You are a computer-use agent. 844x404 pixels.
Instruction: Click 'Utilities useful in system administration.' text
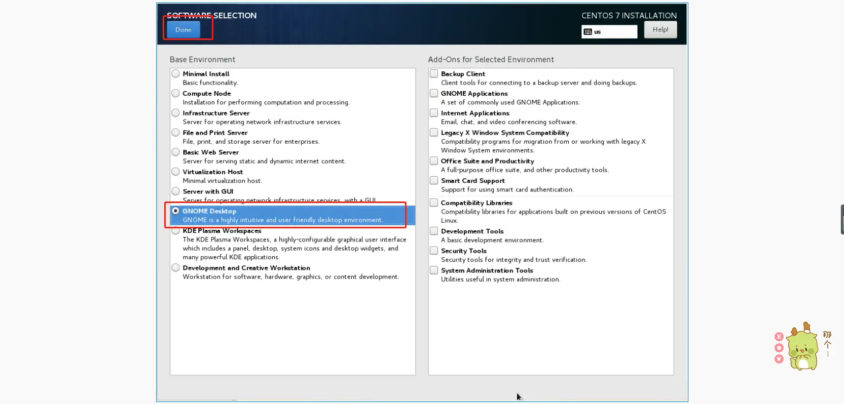pyautogui.click(x=501, y=279)
